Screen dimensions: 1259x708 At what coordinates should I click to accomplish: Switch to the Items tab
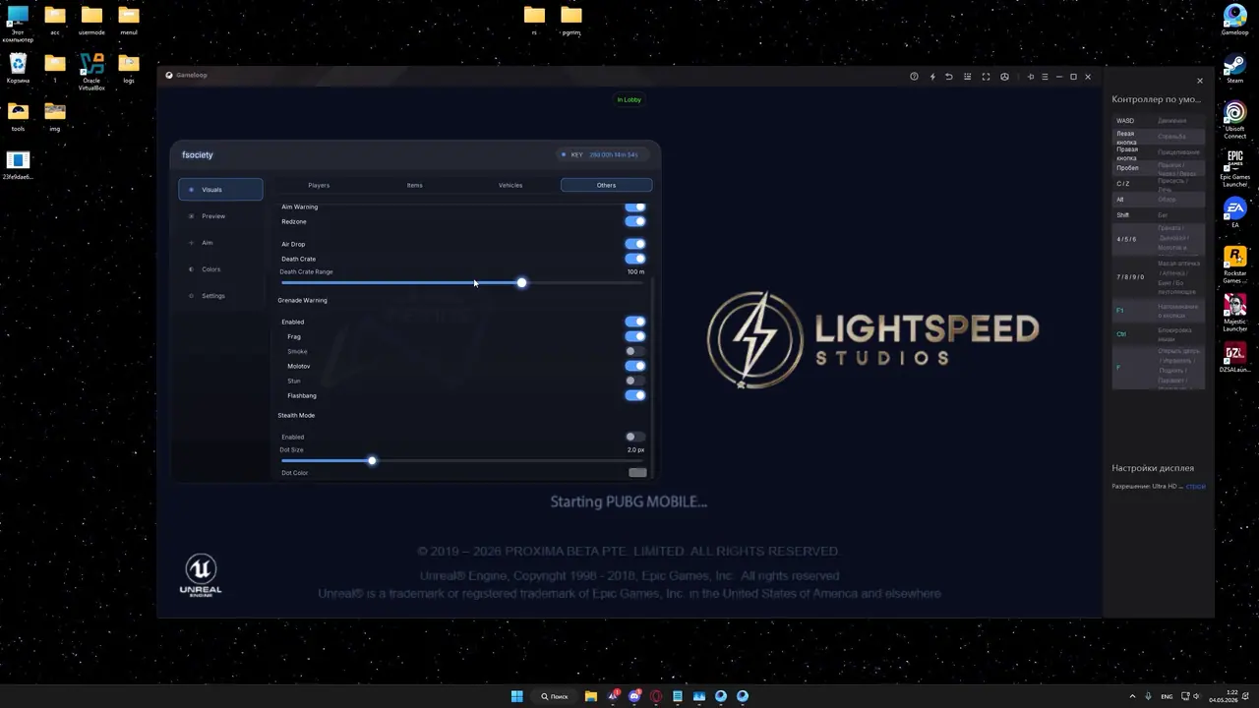tap(414, 185)
